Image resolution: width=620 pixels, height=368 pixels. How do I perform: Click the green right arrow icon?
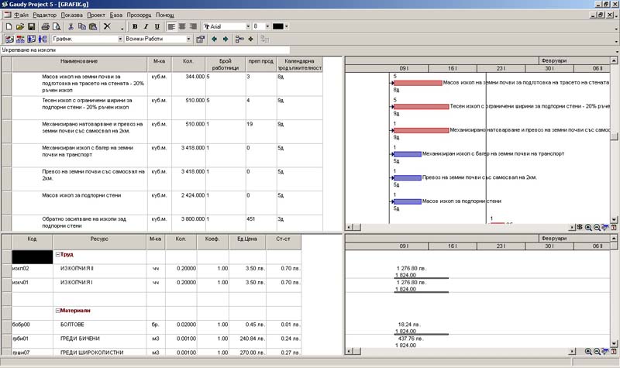pos(226,39)
